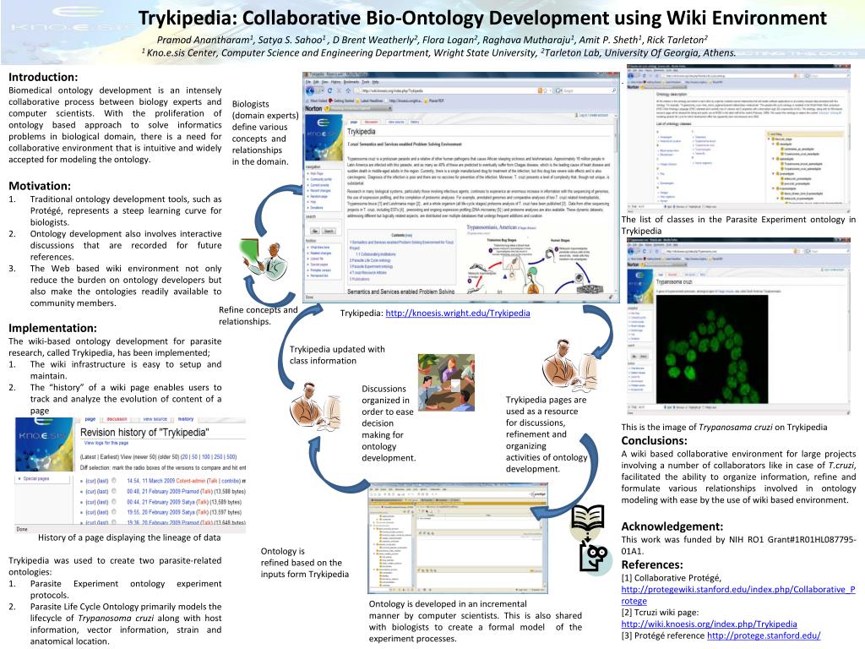Click the Go button in the wiki sidebar

coord(315,231)
